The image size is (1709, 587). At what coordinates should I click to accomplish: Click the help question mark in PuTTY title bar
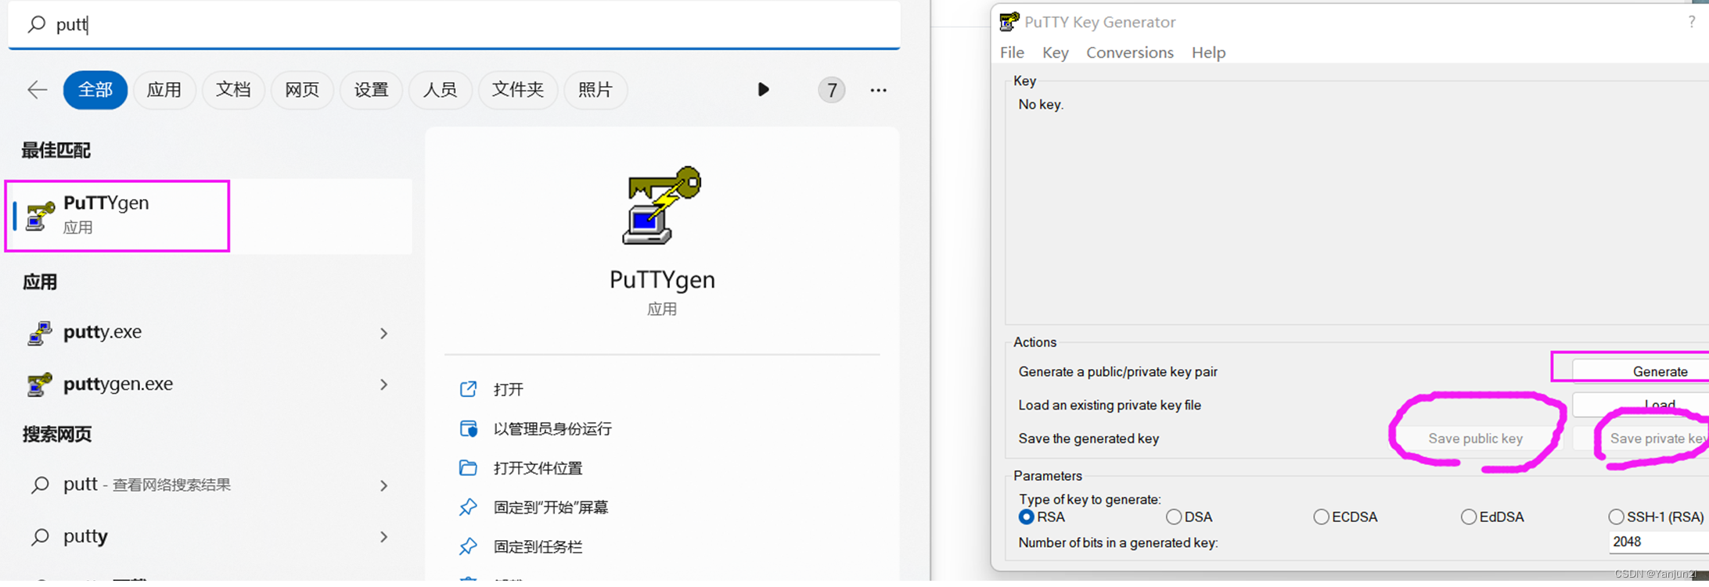click(x=1691, y=22)
